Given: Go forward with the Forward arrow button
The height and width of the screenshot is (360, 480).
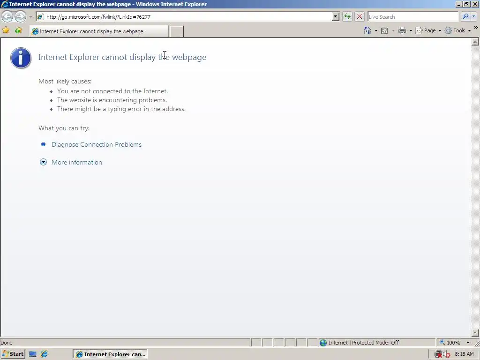Looking at the screenshot, I should click(x=20, y=16).
